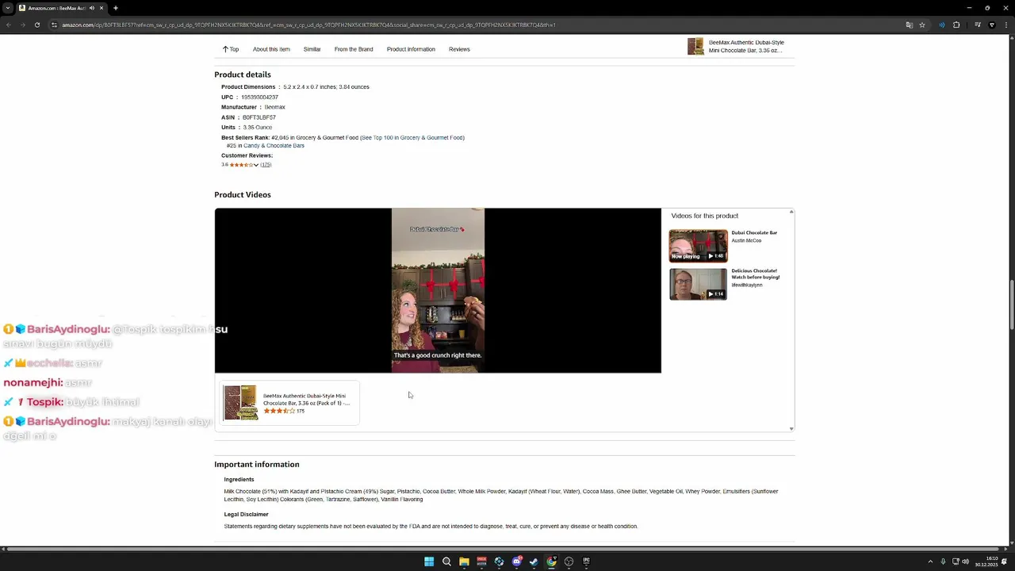
Task: Click the product card star rating
Action: pyautogui.click(x=279, y=411)
